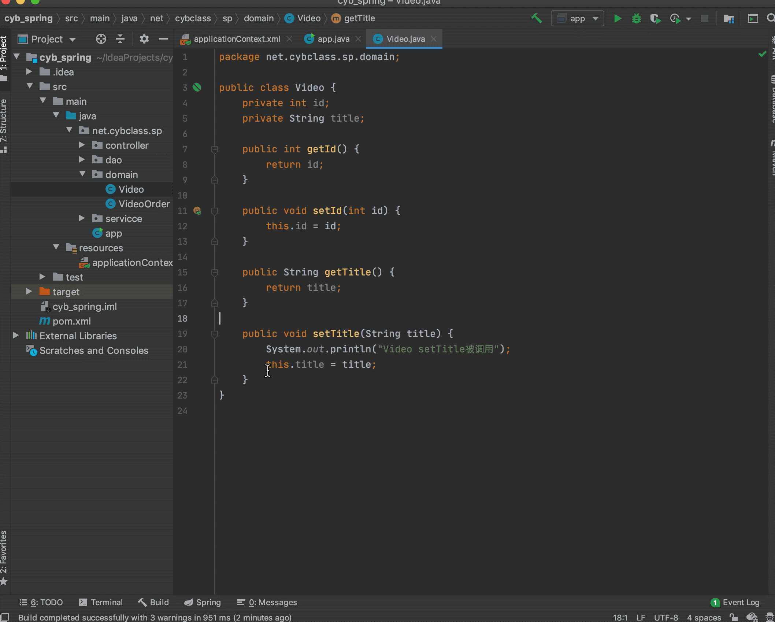Image resolution: width=775 pixels, height=622 pixels.
Task: Open the Event Log
Action: [735, 602]
